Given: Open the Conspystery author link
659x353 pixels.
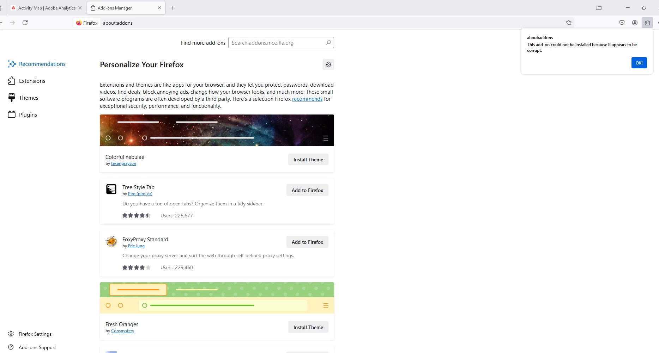Looking at the screenshot, I should [x=122, y=331].
